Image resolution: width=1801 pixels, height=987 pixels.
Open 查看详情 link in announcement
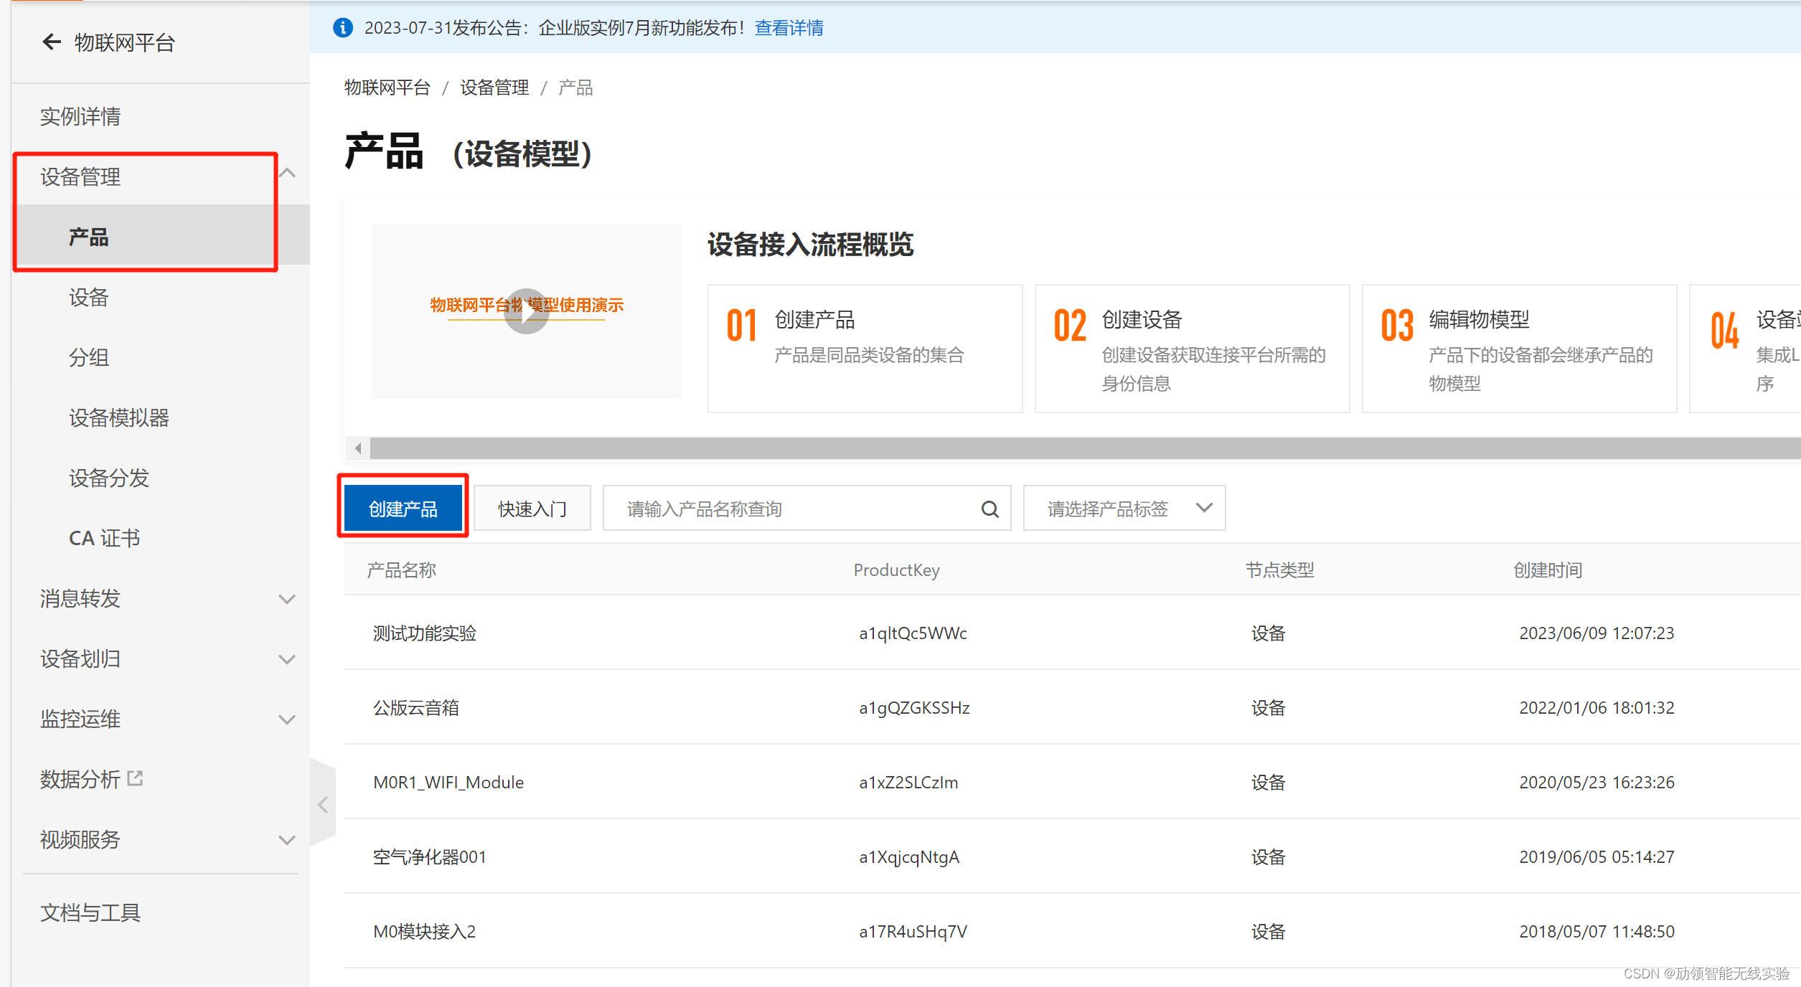(789, 28)
